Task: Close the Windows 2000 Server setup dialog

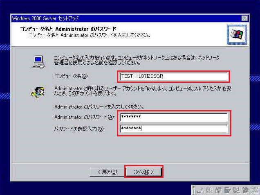Action: (x=244, y=18)
